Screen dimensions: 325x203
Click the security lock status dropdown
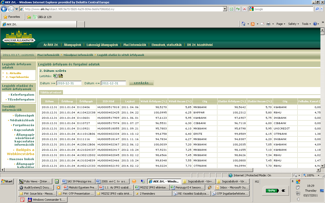pos(297,175)
